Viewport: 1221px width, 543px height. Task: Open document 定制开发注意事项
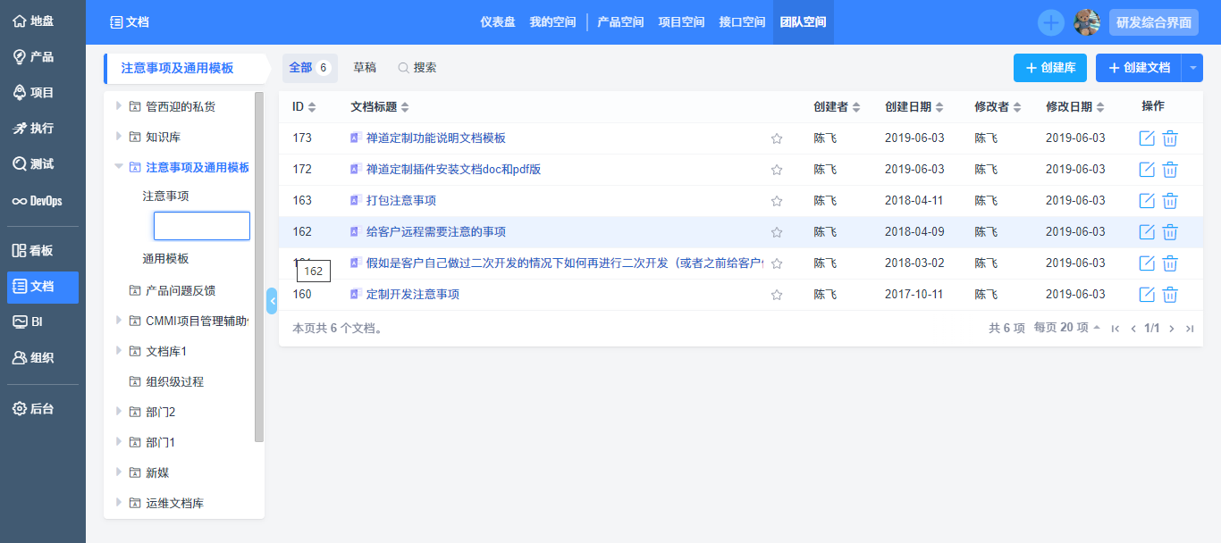[x=413, y=295]
